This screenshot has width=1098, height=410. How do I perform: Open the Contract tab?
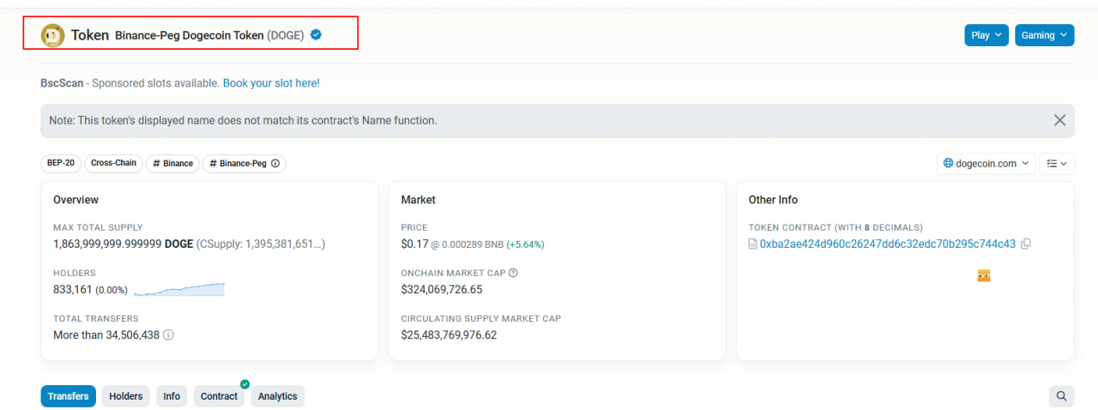pyautogui.click(x=219, y=395)
